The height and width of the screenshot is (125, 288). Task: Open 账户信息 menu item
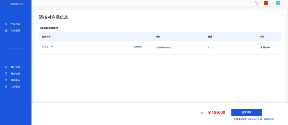15,67
